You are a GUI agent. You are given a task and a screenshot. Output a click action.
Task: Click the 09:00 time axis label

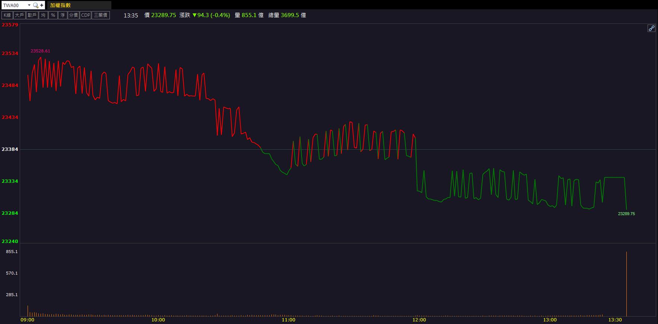tap(27, 320)
